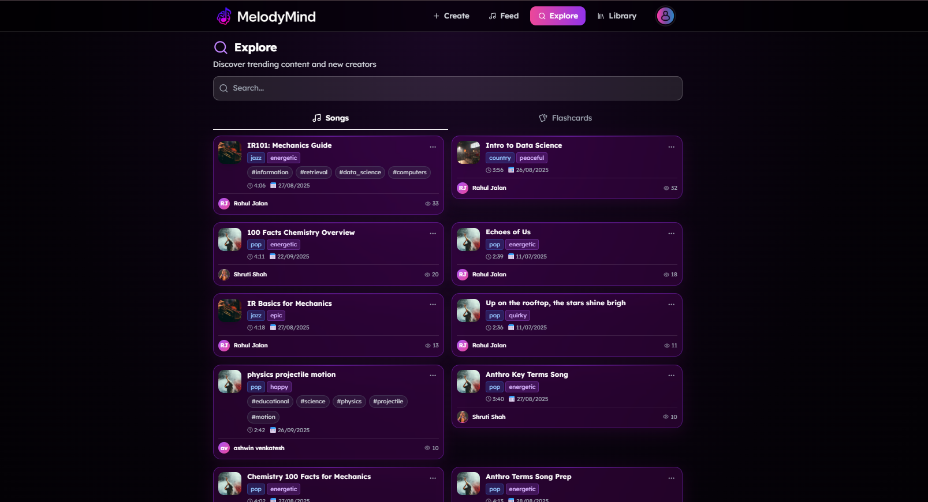Image resolution: width=928 pixels, height=502 pixels.
Task: Open options menu for IR101: Mechanics Guide
Action: (x=433, y=147)
